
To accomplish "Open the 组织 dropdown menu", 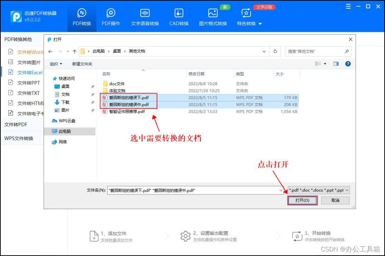I will 56,64.
